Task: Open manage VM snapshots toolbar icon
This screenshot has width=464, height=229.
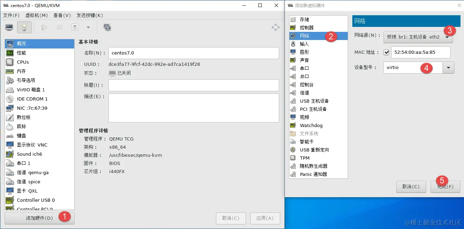Action: (107, 27)
